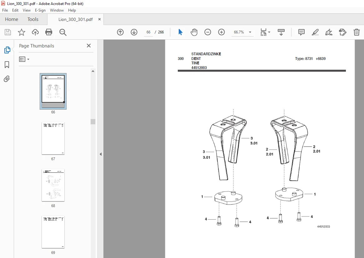Click the page number field showing 66
Viewport: 364px width, 258px height.
[x=148, y=32]
